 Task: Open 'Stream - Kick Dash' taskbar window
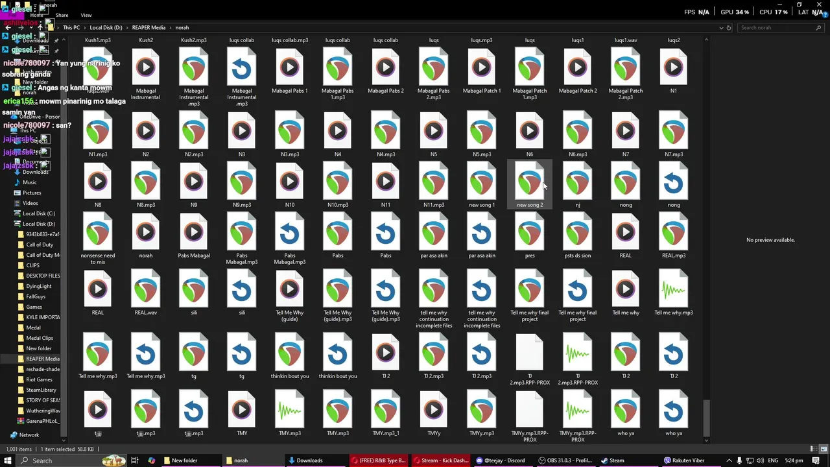[x=442, y=461]
